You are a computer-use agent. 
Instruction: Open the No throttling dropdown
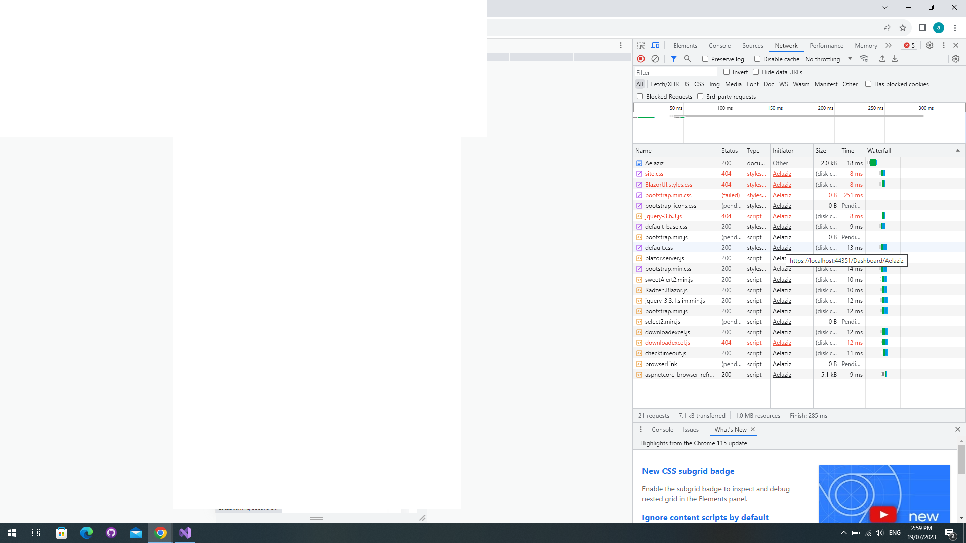click(x=828, y=59)
